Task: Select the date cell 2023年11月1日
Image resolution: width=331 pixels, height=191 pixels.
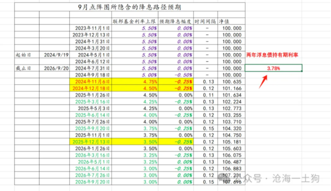Action: click(x=91, y=28)
